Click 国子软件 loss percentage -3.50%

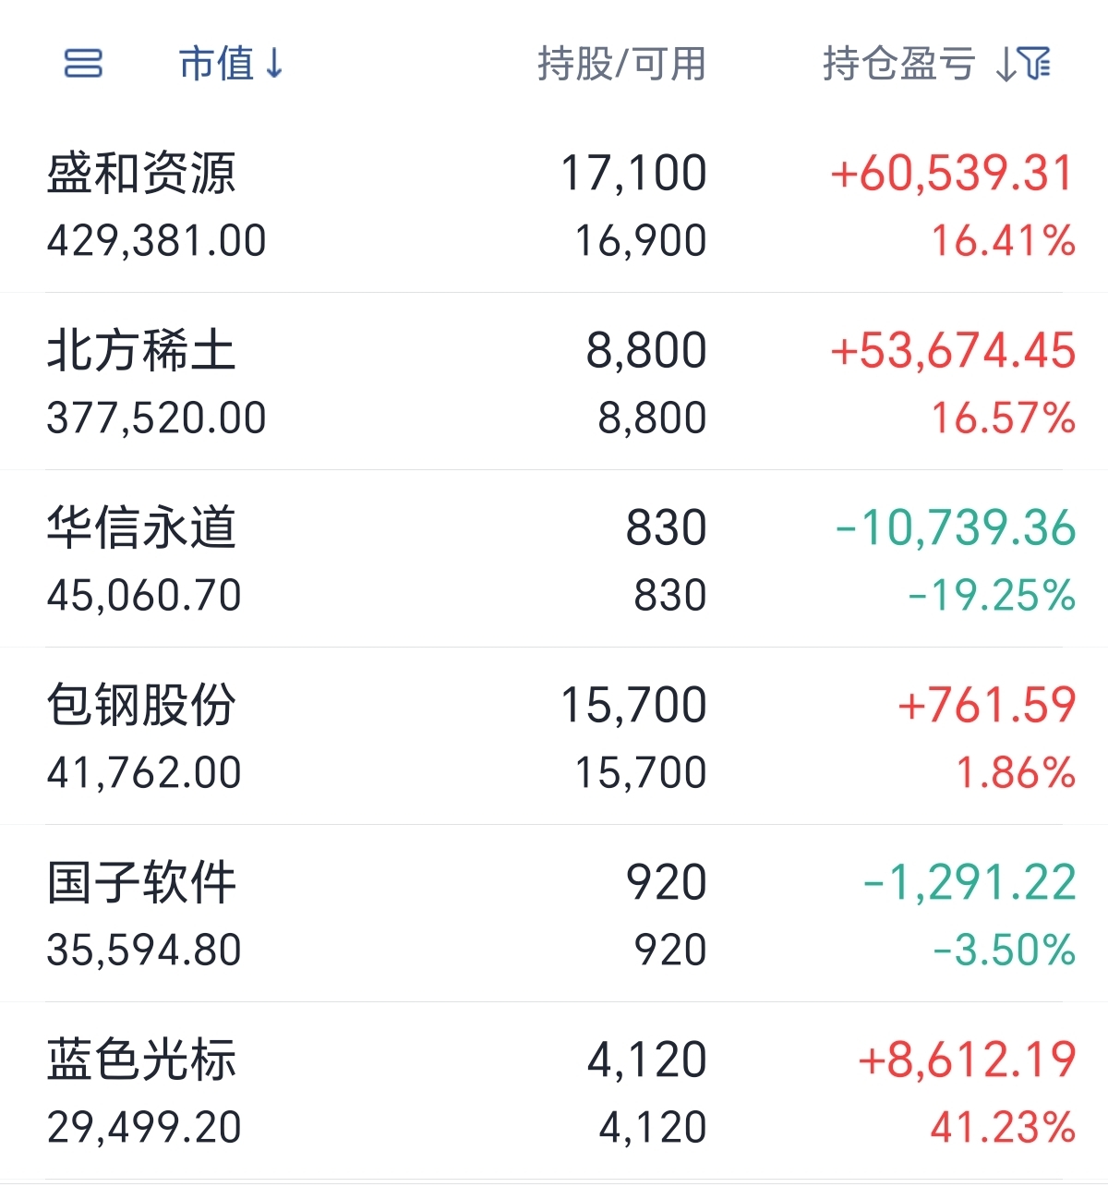1005,951
